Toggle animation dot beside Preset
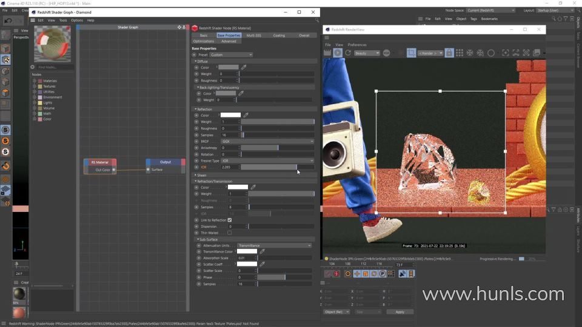Viewport: 582px width, 327px height. coord(194,55)
